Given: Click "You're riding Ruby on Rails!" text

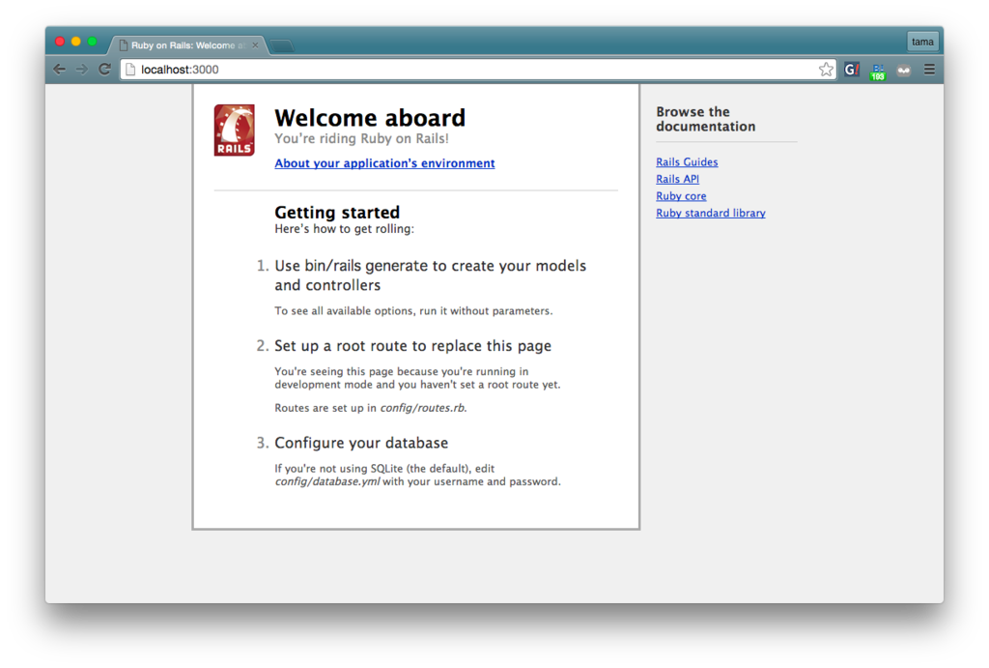Looking at the screenshot, I should (361, 139).
